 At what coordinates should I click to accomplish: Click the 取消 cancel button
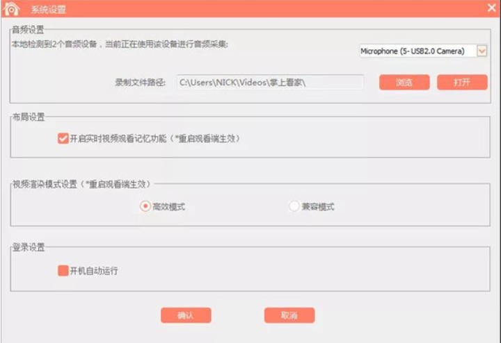click(x=289, y=315)
